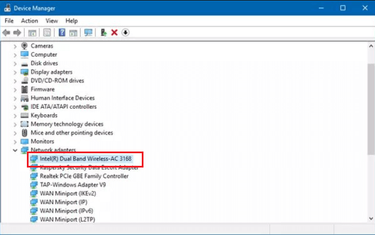Expand the Disk drives category
Viewport: 375px width, 235px height.
pos(15,63)
